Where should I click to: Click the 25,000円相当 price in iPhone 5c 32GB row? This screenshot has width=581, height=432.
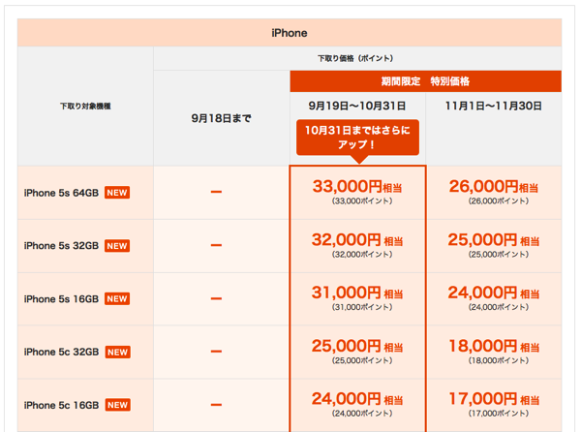357,346
